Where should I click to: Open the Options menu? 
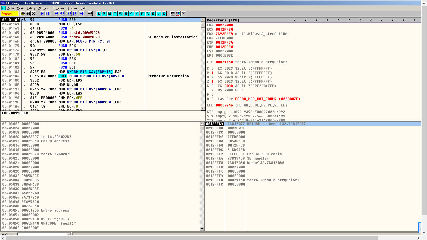click(58, 8)
